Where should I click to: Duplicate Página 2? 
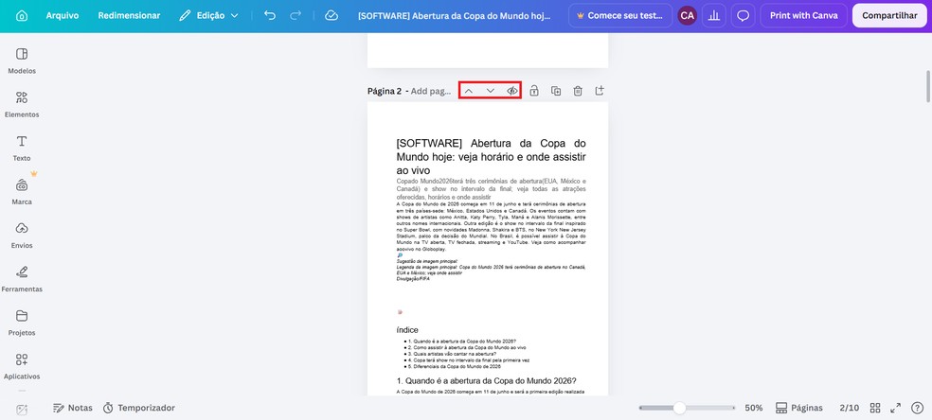[x=556, y=91]
